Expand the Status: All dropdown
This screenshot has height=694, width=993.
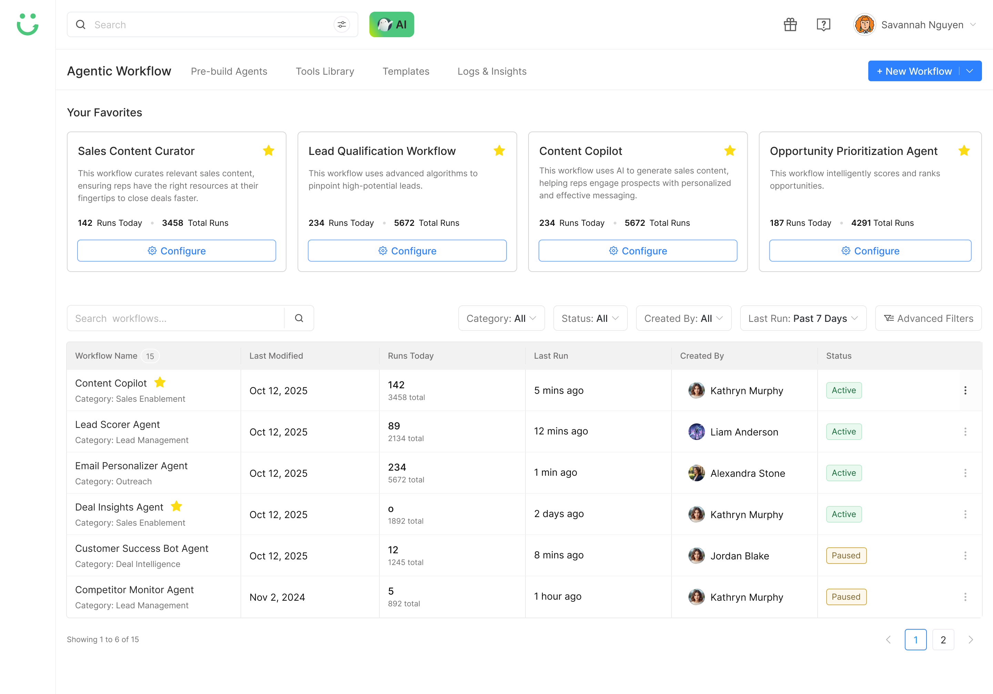(x=590, y=318)
